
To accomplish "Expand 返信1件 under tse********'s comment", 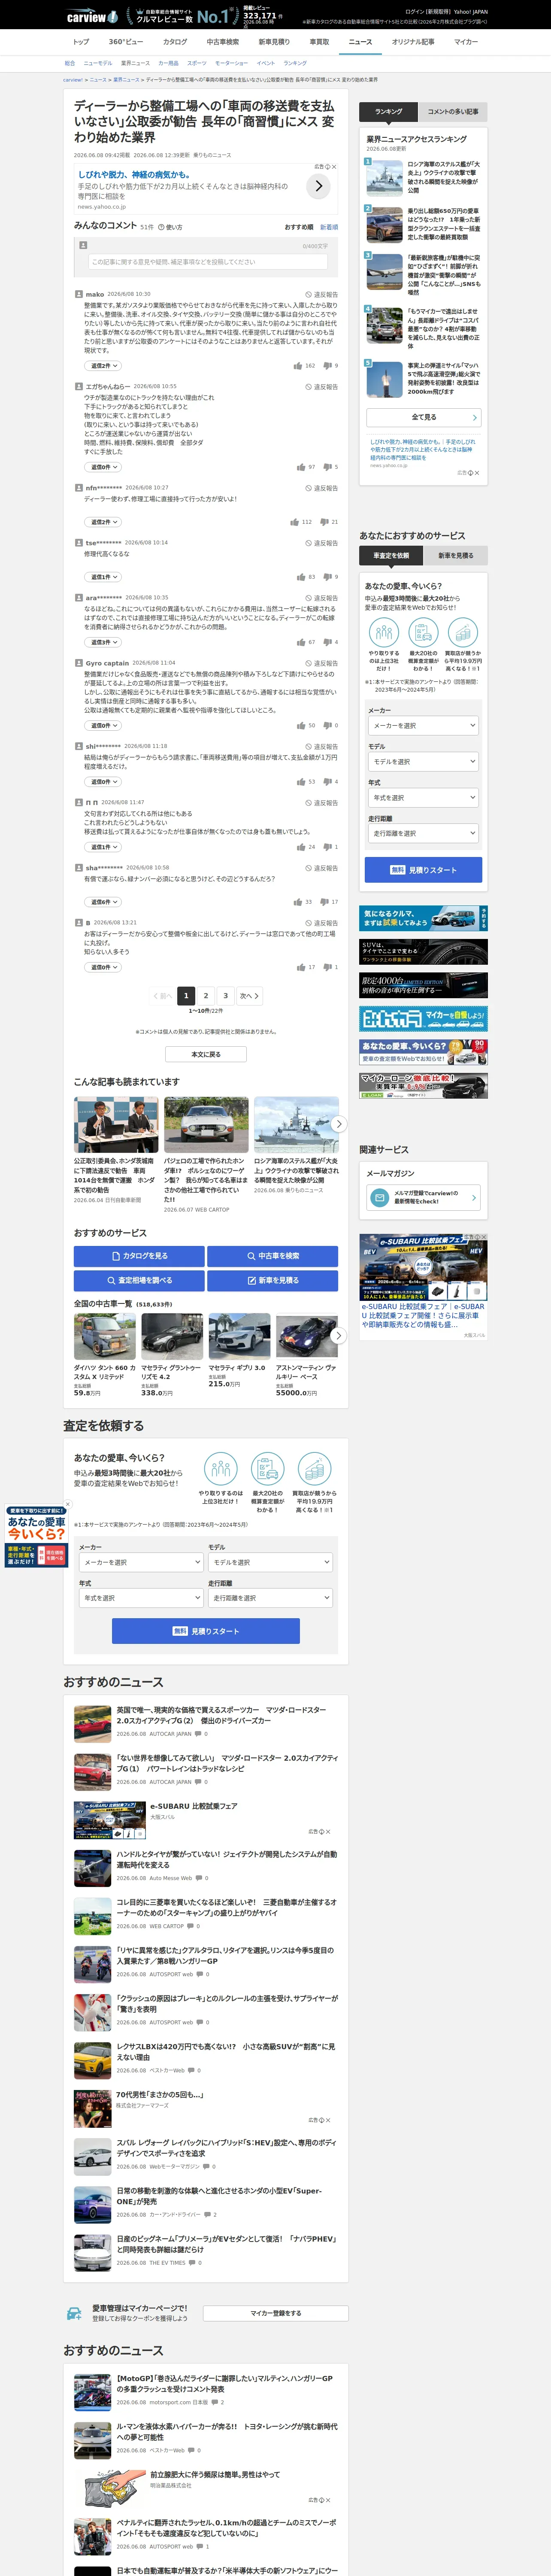I will pos(103,577).
